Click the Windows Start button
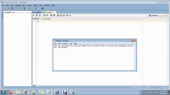170x95 pixels. pyautogui.click(x=3, y=92)
